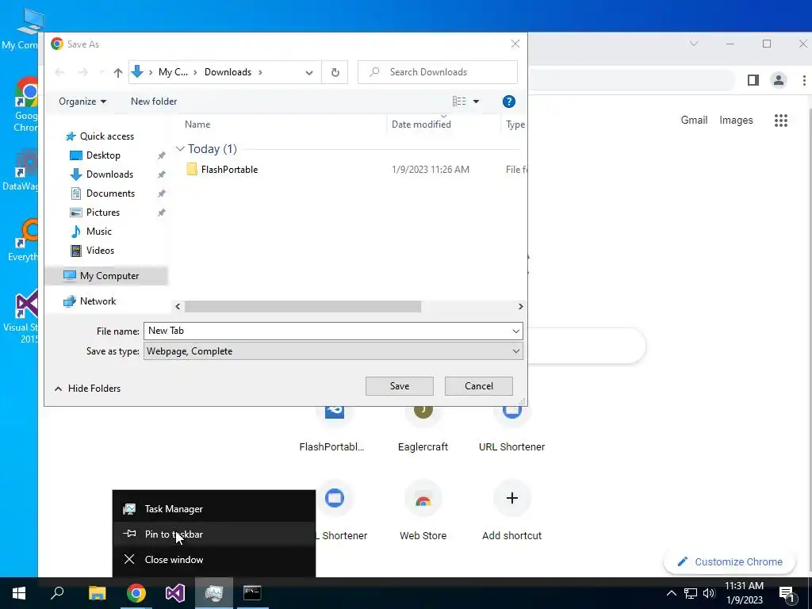Click the Task Manager taskbar icon
The width and height of the screenshot is (812, 609).
click(x=214, y=593)
